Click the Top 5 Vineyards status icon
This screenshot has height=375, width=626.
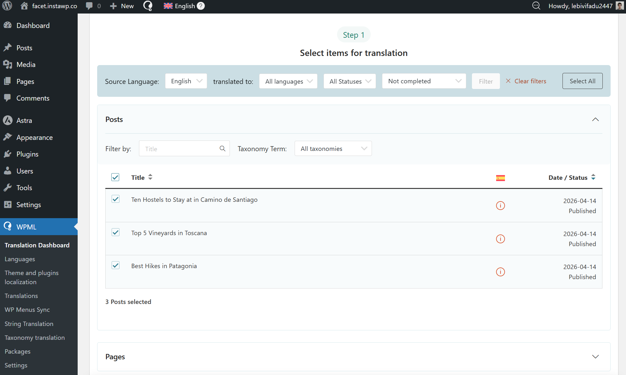coord(500,239)
